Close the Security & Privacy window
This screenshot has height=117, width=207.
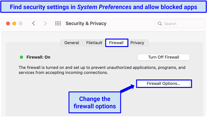coord(8,23)
